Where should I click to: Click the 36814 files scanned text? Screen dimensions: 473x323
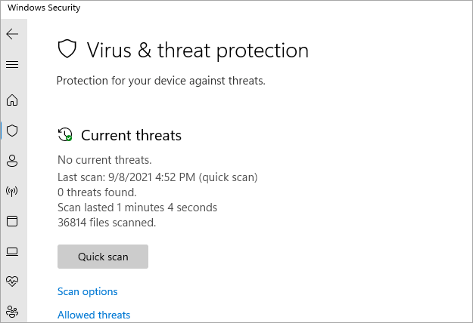click(107, 223)
